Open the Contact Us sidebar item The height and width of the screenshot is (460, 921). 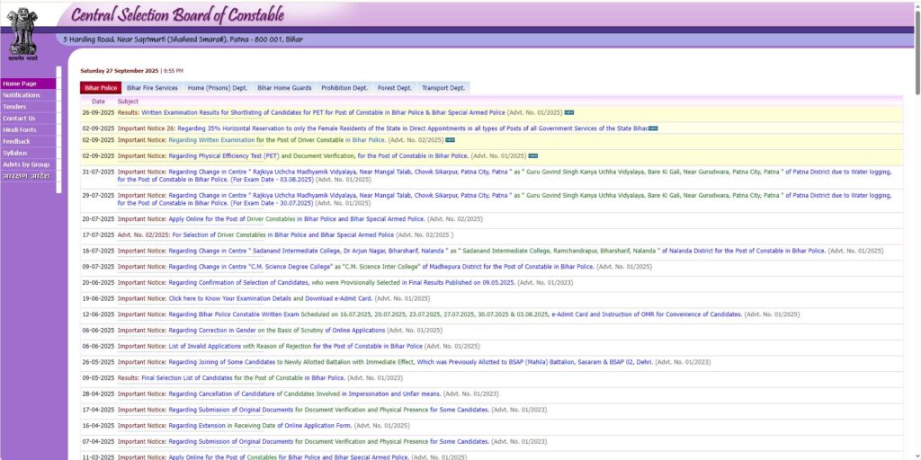pos(19,118)
